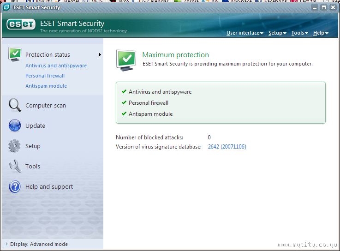Select Setup in the sidebar

(33, 146)
